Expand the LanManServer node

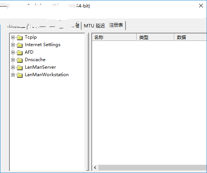(13, 68)
